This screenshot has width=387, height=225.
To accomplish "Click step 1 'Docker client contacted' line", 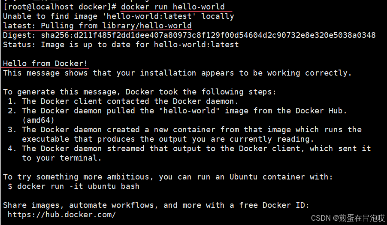I will [123, 101].
